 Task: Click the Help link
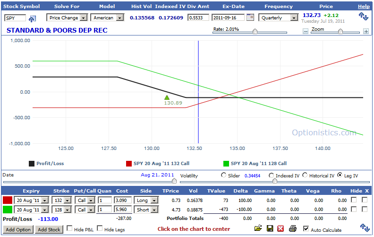(x=364, y=7)
